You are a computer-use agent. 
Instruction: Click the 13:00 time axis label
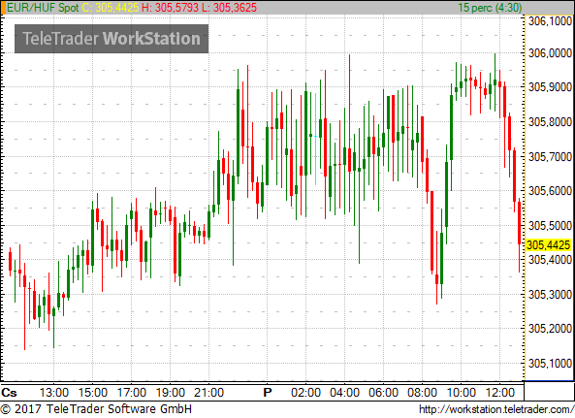click(54, 393)
